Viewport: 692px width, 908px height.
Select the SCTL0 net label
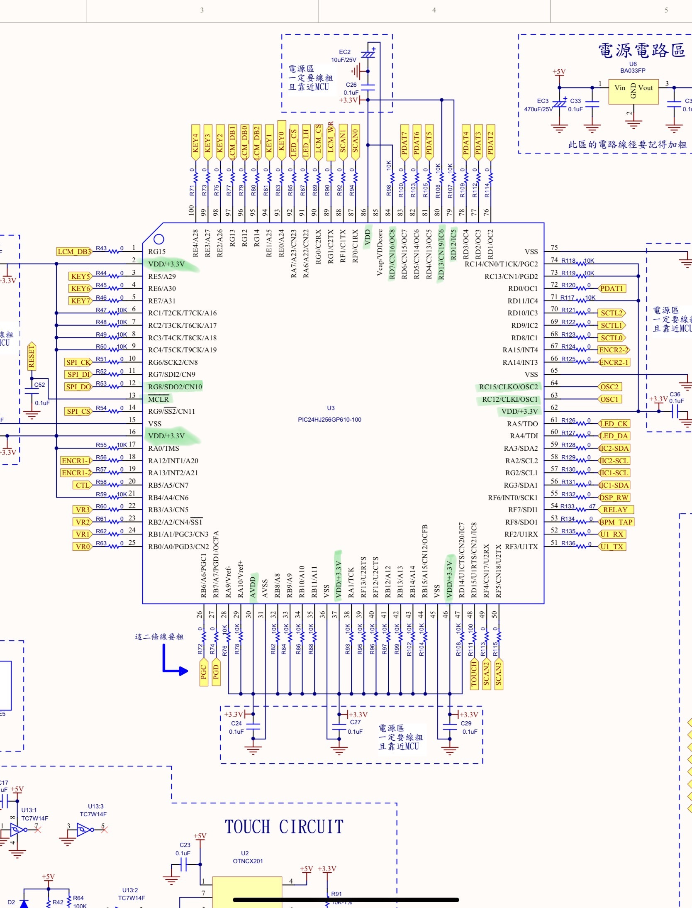pyautogui.click(x=612, y=338)
